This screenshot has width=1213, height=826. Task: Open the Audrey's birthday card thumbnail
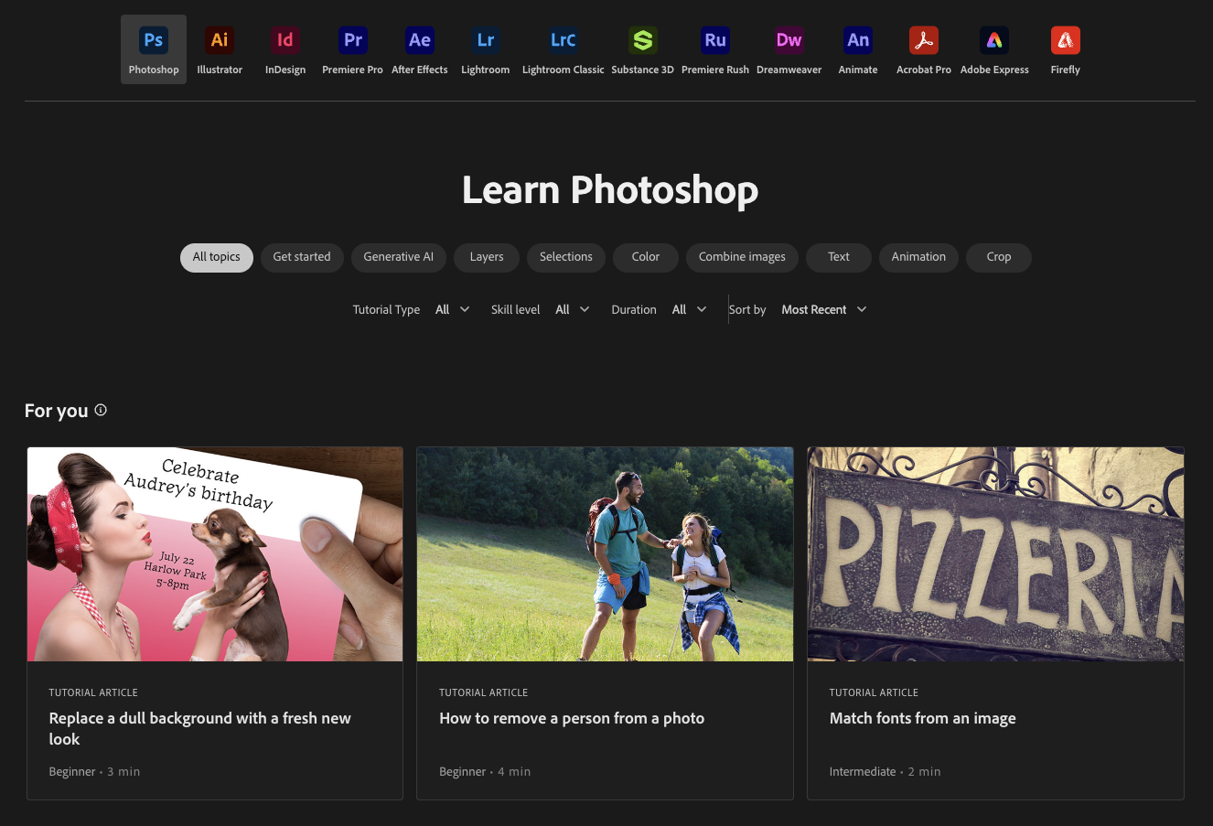pos(215,554)
